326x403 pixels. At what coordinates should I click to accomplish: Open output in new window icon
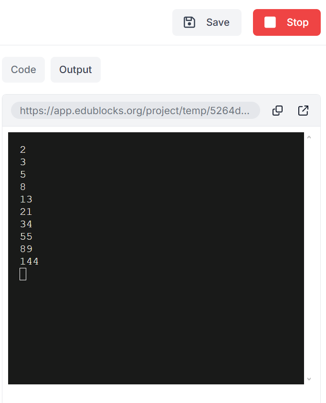click(x=303, y=110)
